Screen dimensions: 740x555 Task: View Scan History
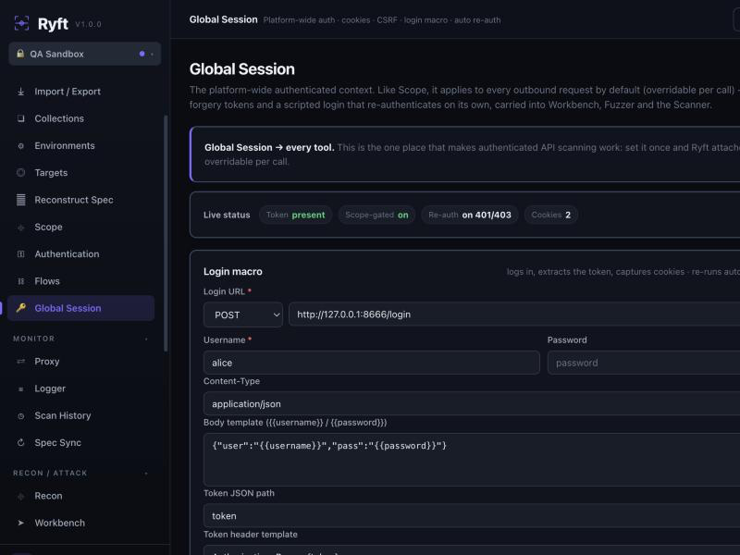tap(80, 415)
